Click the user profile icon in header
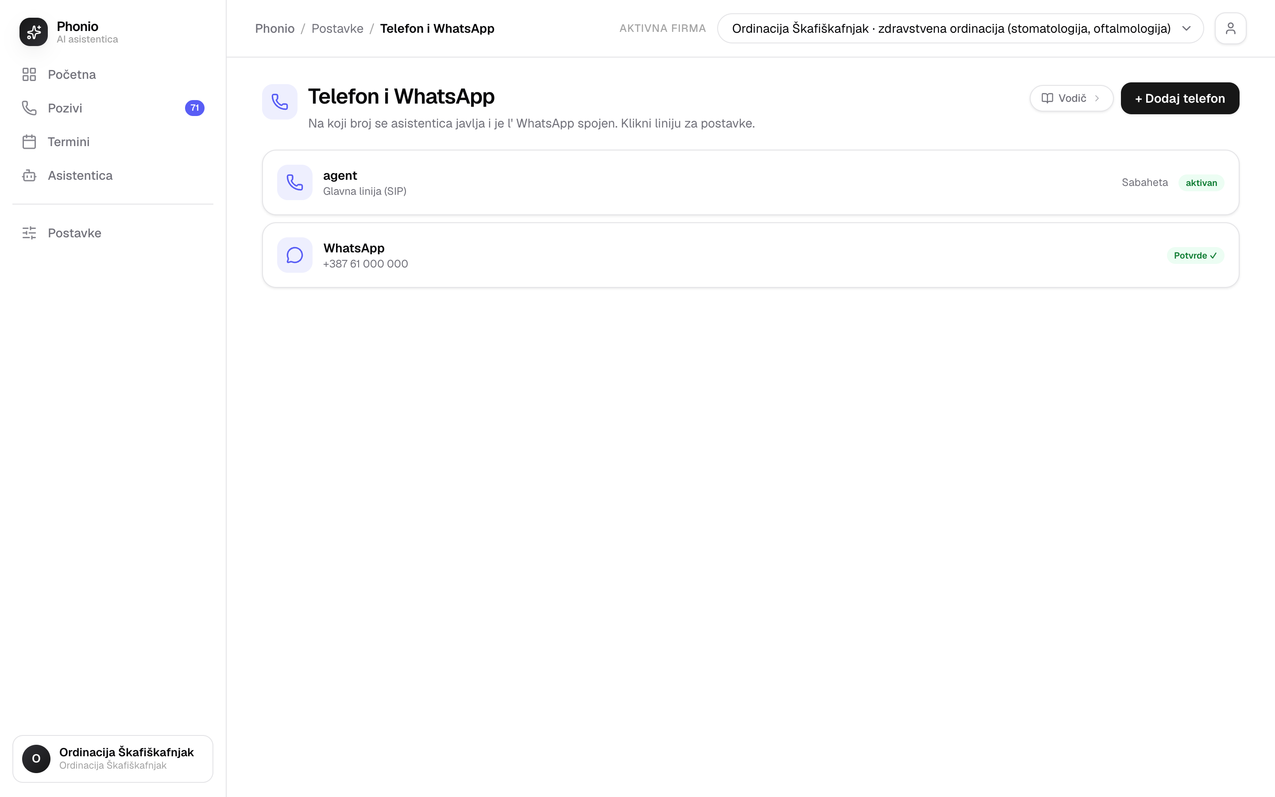 (x=1230, y=28)
